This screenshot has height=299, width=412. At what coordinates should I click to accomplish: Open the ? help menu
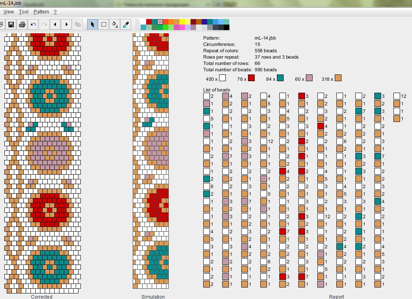point(55,12)
